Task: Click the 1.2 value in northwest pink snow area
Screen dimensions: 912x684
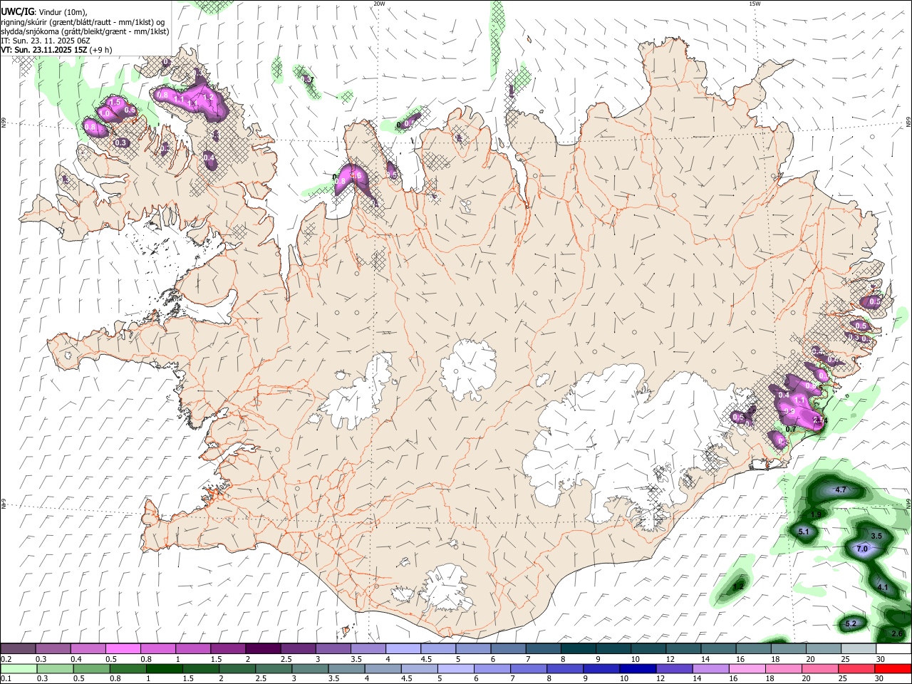Action: 209,97
